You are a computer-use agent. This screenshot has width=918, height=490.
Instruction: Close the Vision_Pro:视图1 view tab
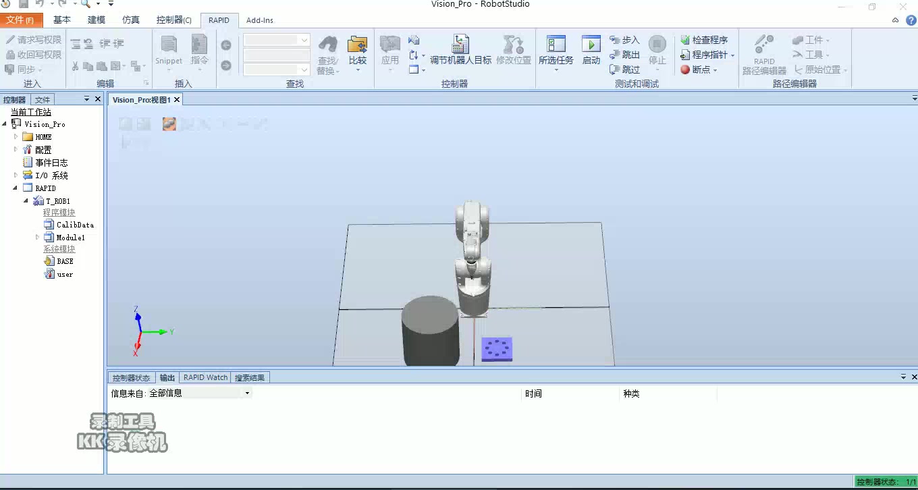(x=177, y=100)
